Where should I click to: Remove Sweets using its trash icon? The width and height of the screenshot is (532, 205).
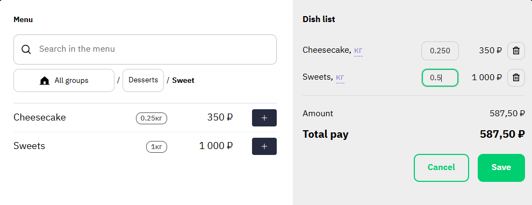(516, 77)
